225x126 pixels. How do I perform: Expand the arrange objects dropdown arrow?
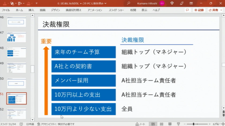pyautogui.click(x=15, y=3)
